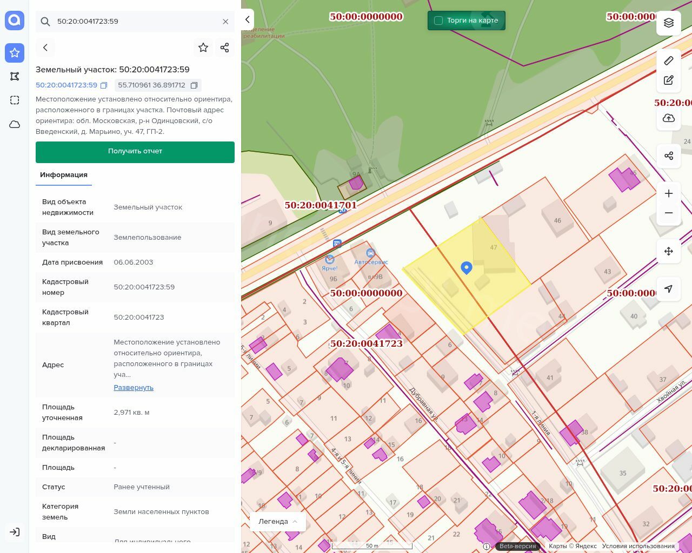The image size is (692, 553).
Task: Click the cloud upload icon on map
Action: point(669,118)
